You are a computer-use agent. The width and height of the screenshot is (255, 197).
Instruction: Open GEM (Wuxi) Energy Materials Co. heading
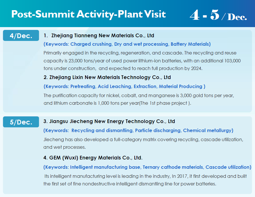(93, 157)
